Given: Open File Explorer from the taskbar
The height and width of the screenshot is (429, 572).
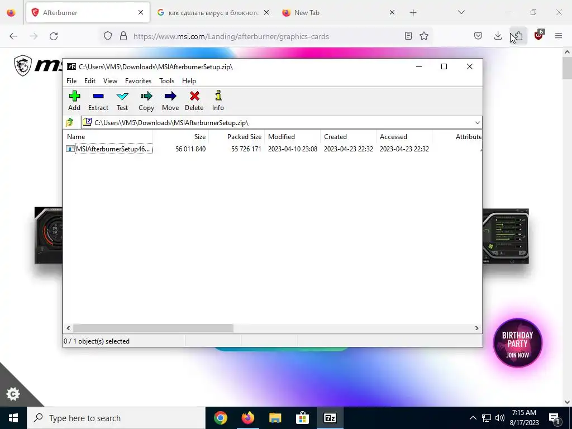Looking at the screenshot, I should point(275,418).
